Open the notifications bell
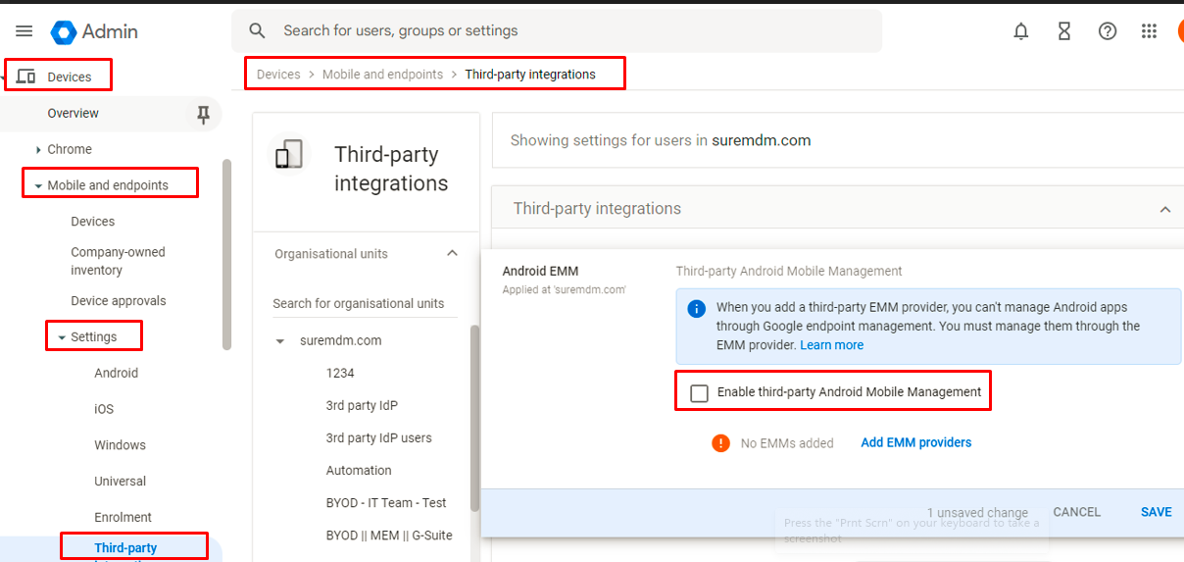Viewport: 1184px width, 562px height. (1021, 31)
